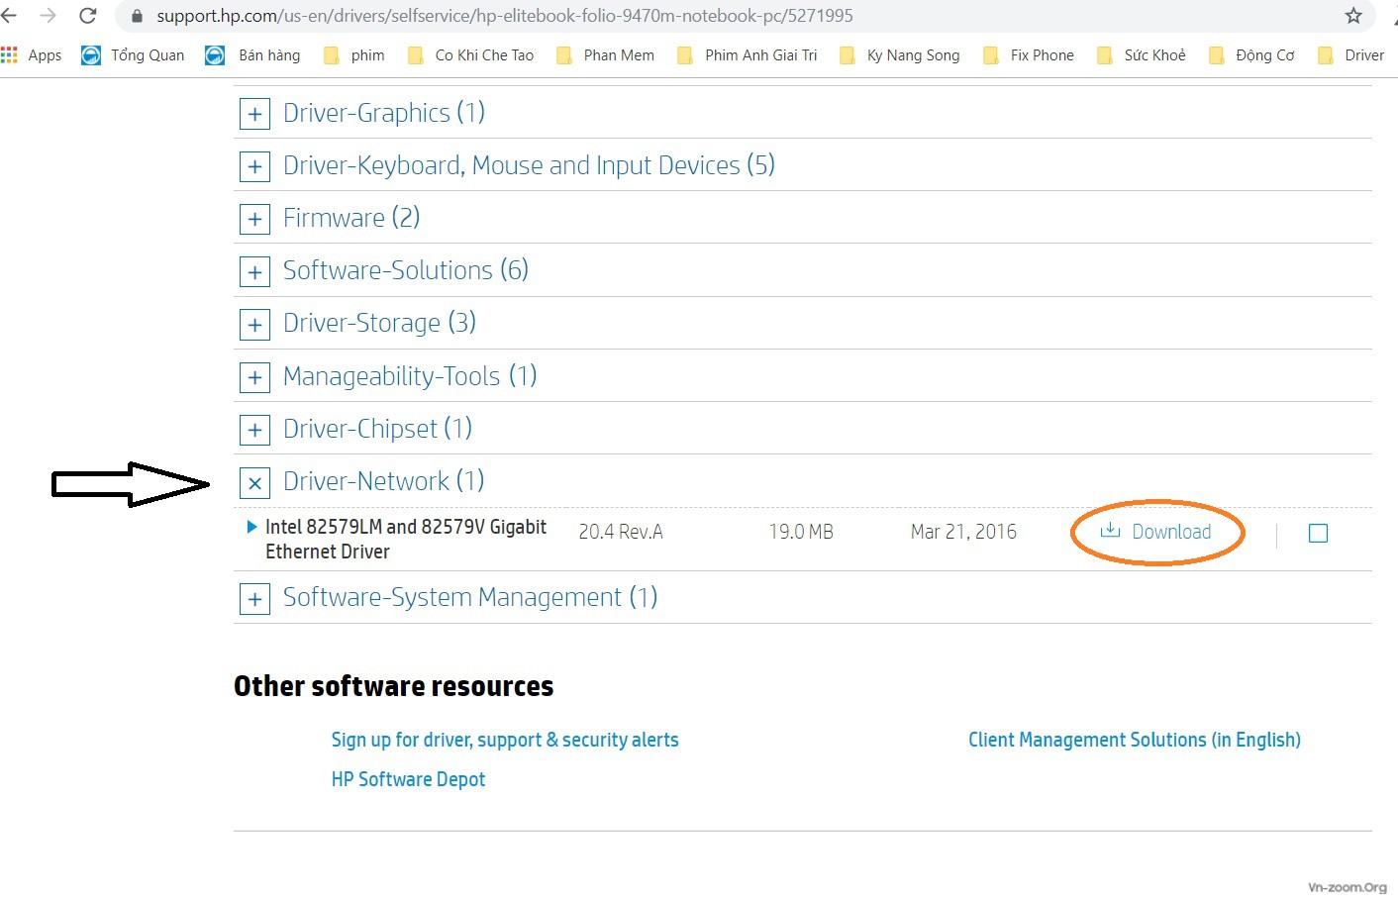1398x904 pixels.
Task: Click the address bar URL
Action: [x=505, y=16]
